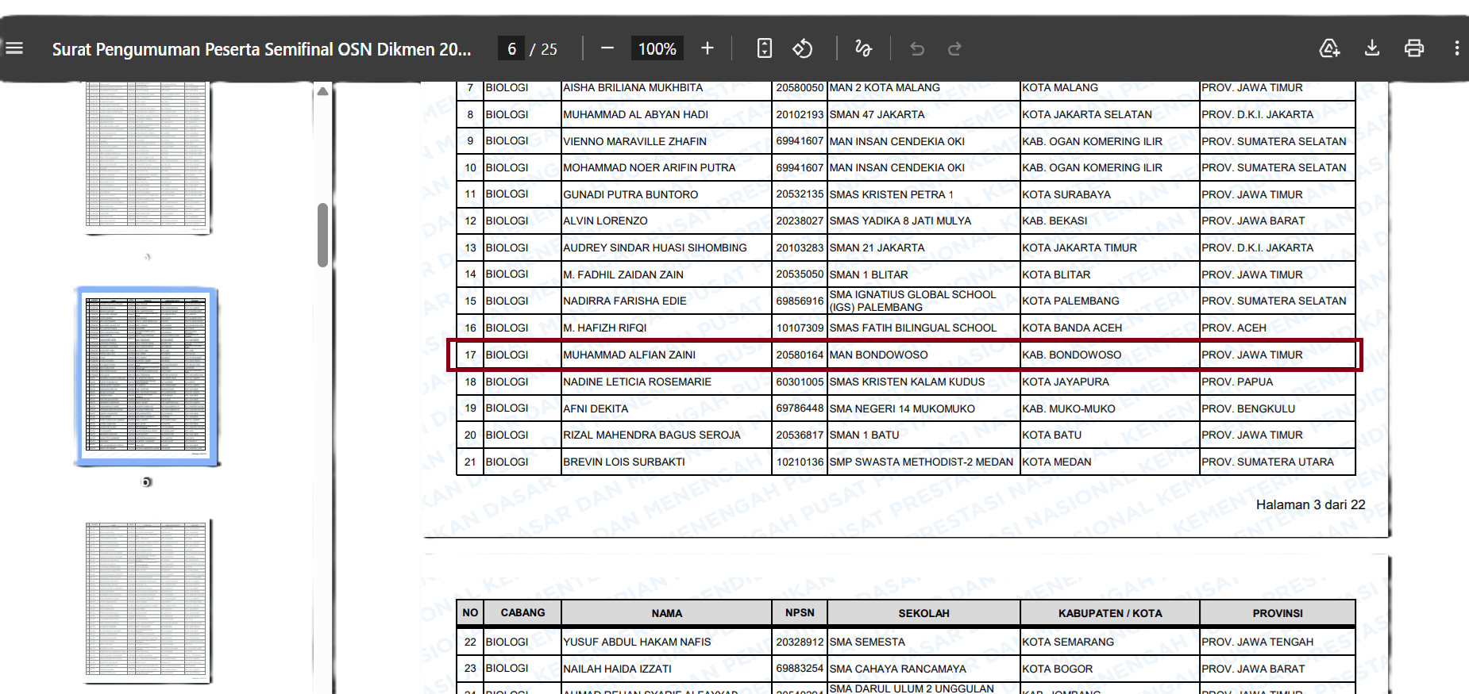
Task: Select the name MUHAMMAD AL ABYAN HADI
Action: pyautogui.click(x=635, y=115)
